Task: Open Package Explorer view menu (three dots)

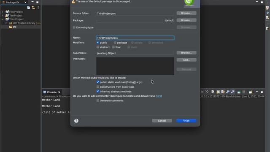Action: pyautogui.click(x=38, y=8)
